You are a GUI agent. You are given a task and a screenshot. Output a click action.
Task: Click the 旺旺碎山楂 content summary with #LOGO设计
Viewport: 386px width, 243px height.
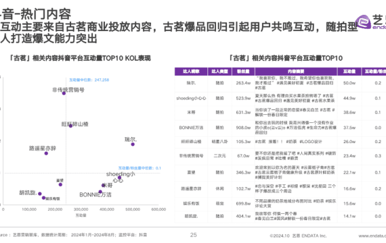[288, 142]
